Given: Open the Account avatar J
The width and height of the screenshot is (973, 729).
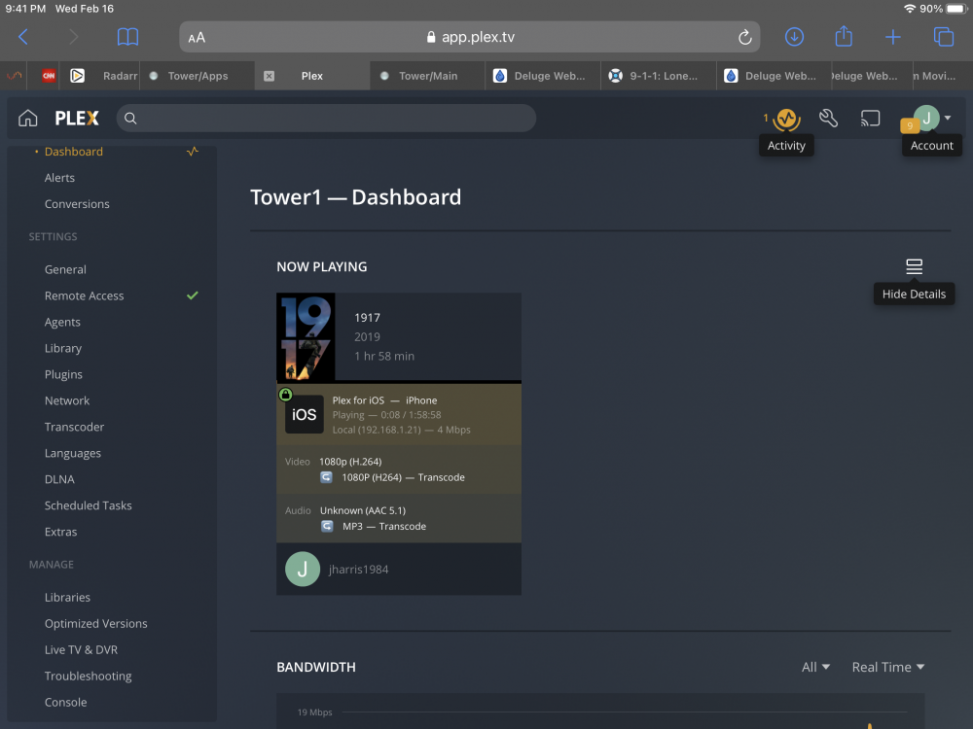Looking at the screenshot, I should [926, 118].
